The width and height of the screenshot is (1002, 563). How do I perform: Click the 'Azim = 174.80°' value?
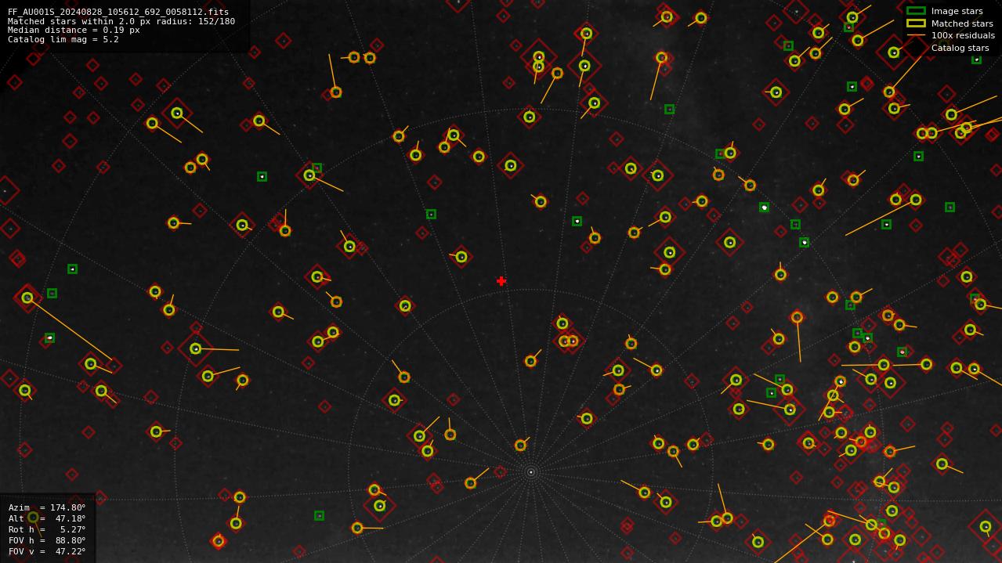[x=47, y=507]
